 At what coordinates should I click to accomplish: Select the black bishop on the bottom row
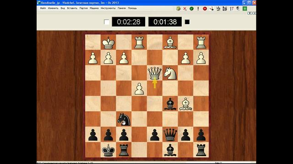(170, 150)
